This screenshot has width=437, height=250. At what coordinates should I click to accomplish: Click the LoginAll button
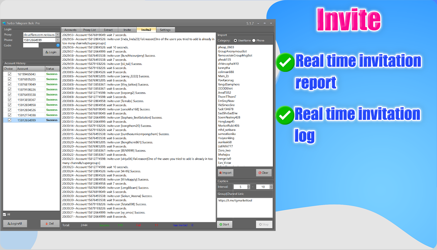pos(15,224)
